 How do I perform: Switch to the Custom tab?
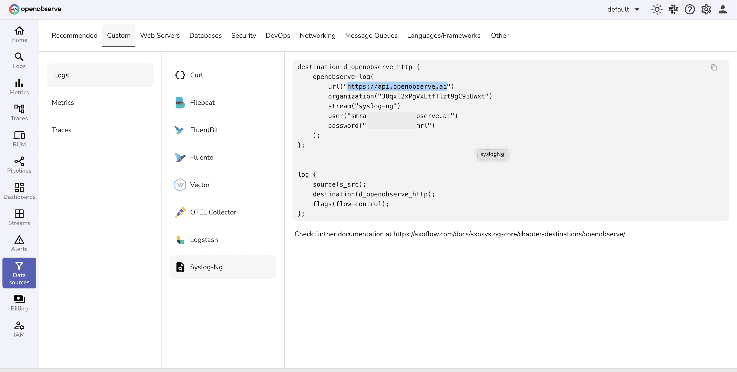119,36
